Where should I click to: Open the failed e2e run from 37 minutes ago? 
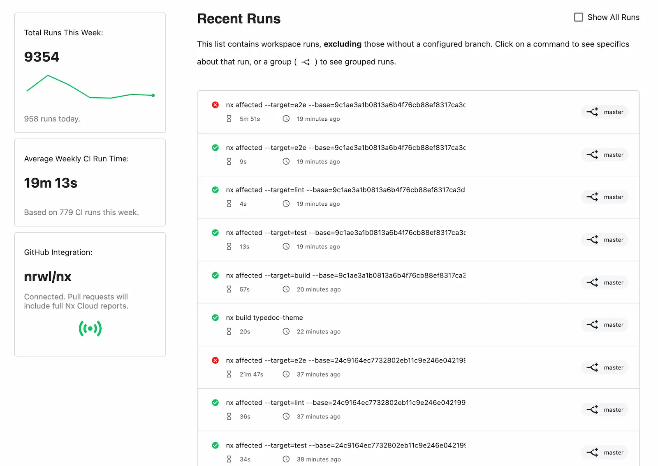pyautogui.click(x=345, y=360)
